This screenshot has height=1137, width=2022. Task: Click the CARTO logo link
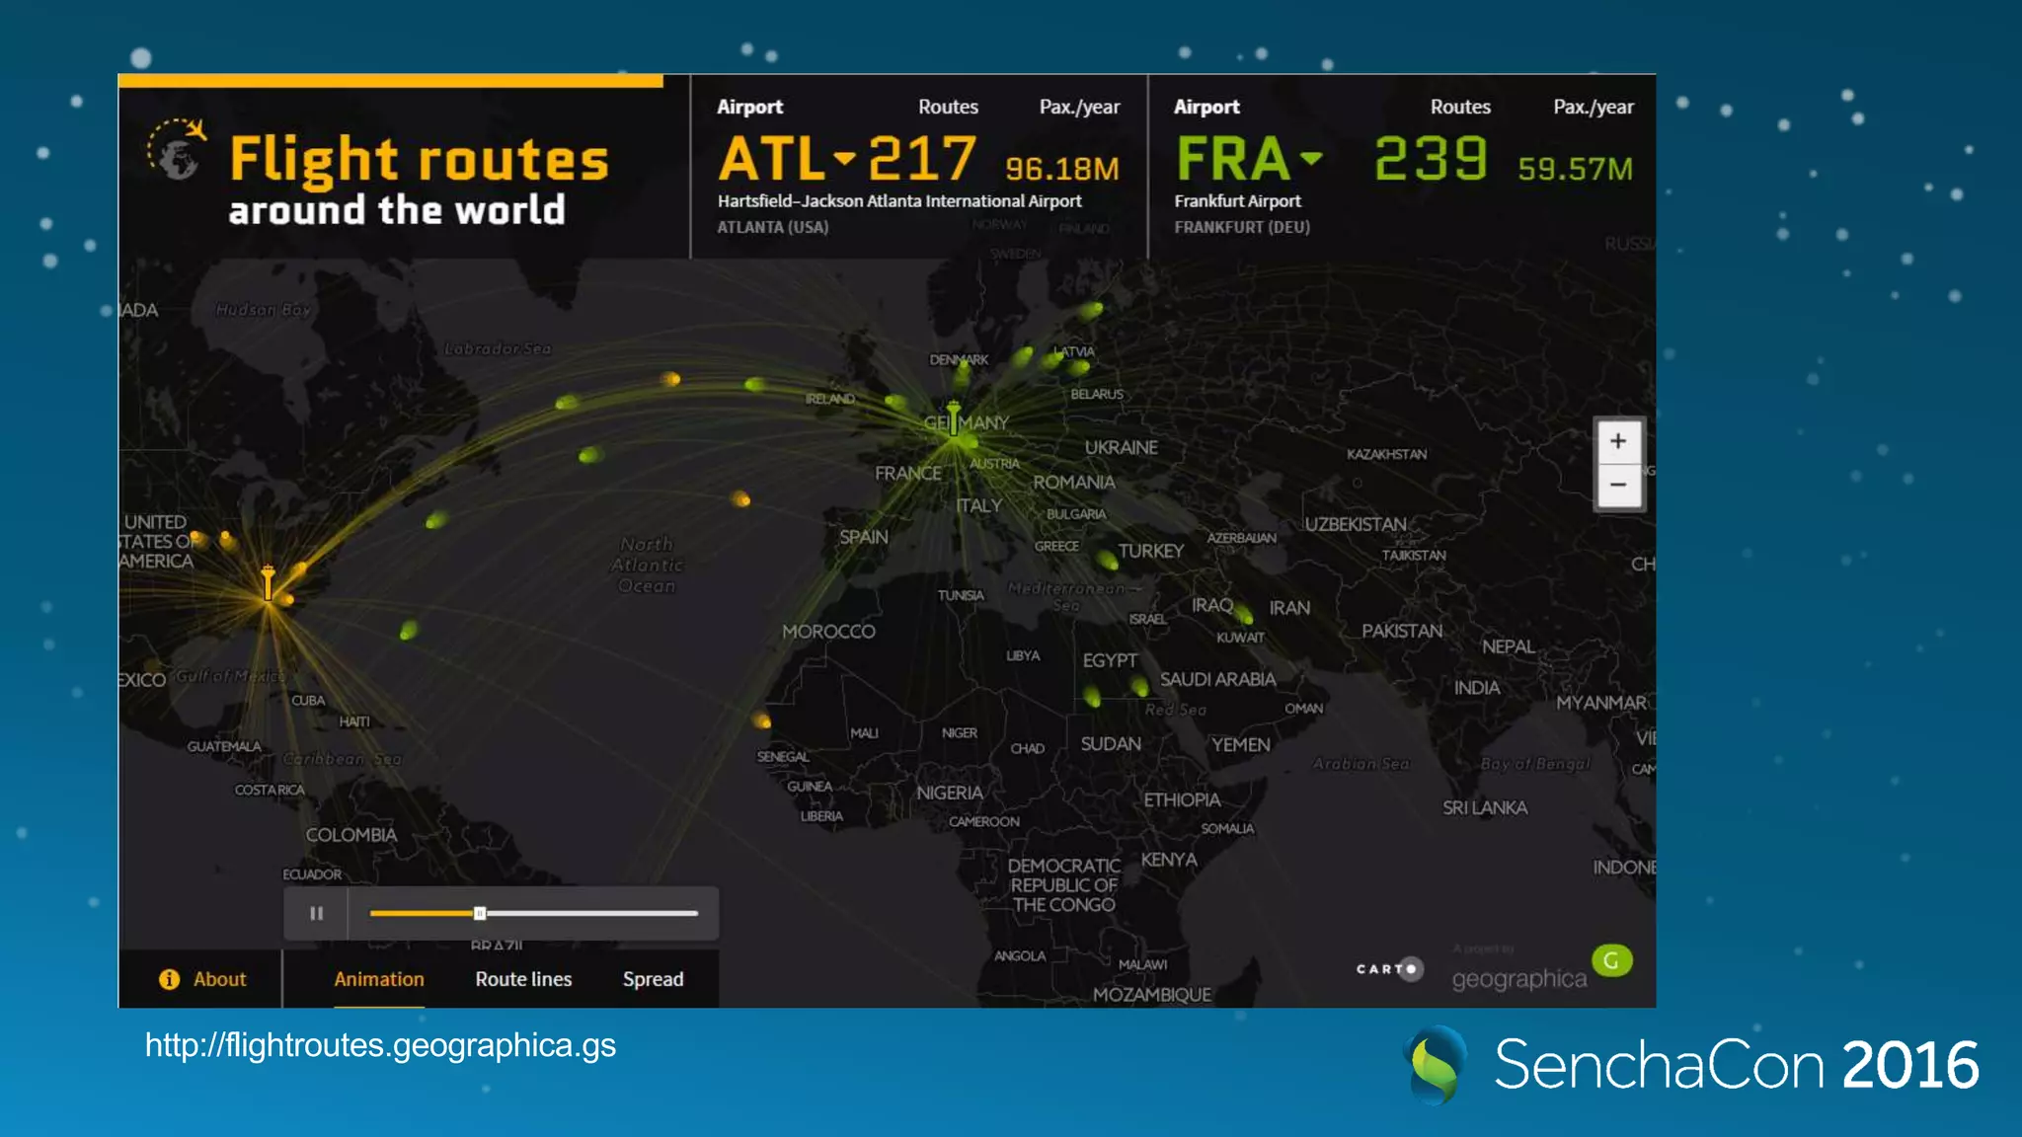[1390, 969]
